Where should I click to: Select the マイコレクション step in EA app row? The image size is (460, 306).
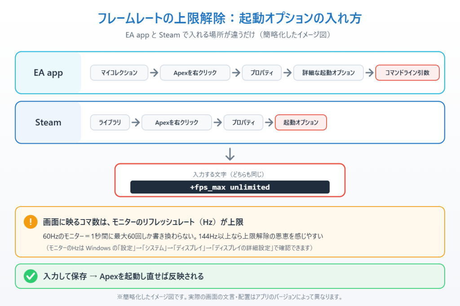click(119, 73)
